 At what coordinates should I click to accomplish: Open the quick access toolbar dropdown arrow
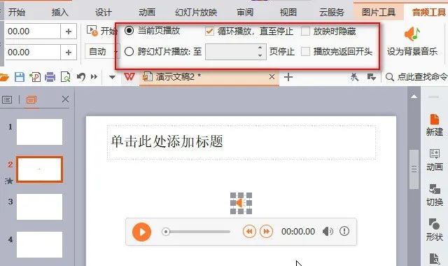[x=112, y=77]
